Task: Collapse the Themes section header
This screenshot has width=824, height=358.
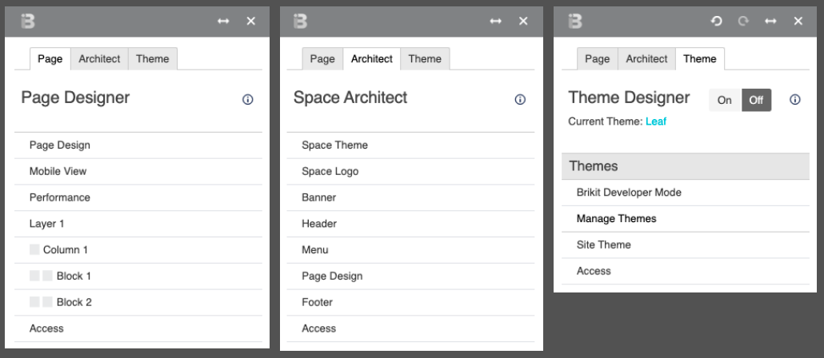Action: [x=686, y=166]
